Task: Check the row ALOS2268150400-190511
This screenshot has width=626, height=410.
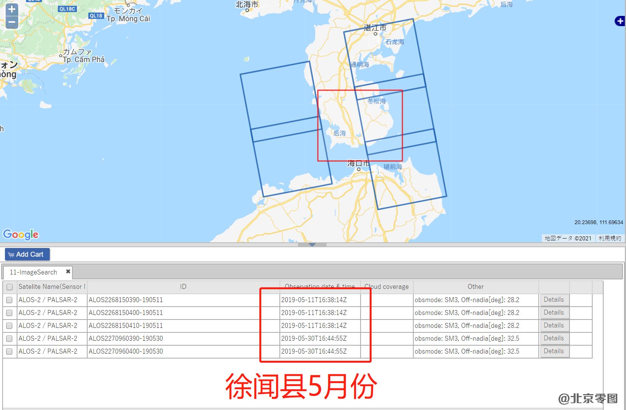Action: pyautogui.click(x=9, y=313)
